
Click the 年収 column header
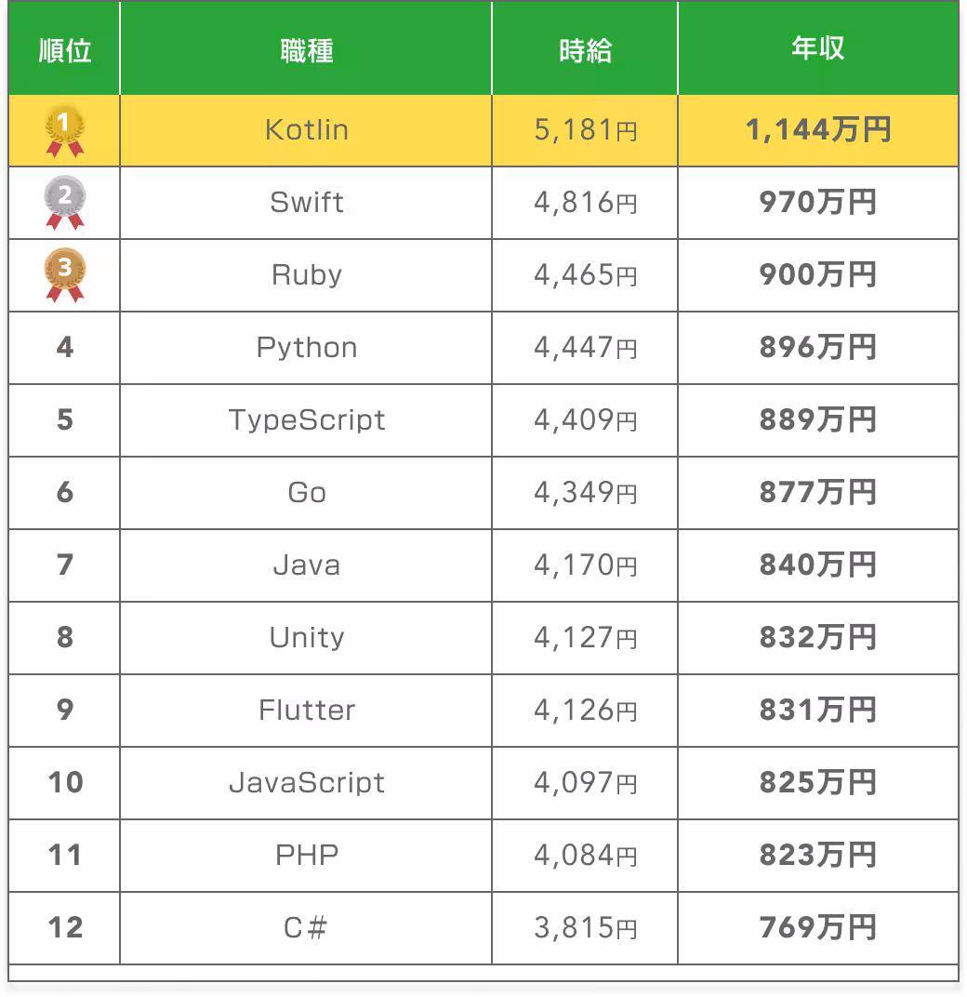(817, 48)
